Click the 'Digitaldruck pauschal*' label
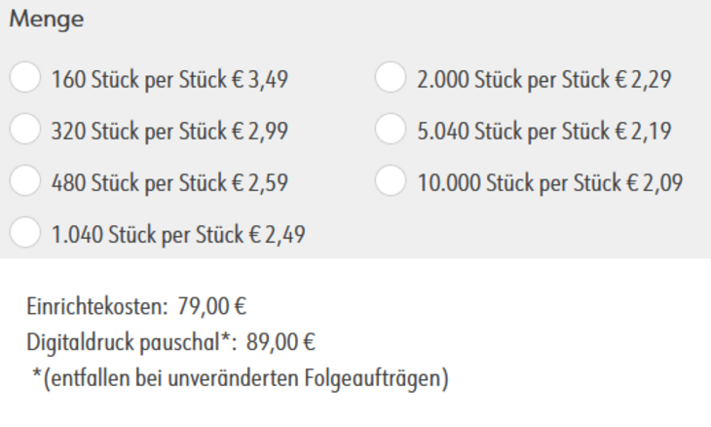 [131, 342]
